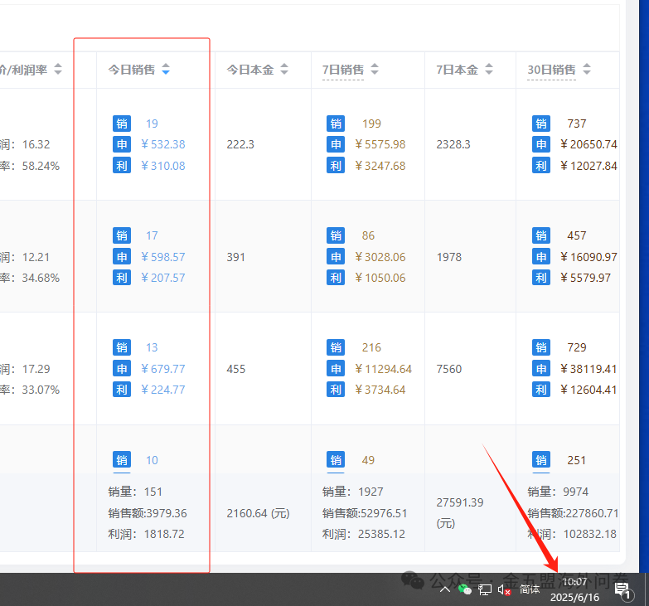Select 7-day cost 1978

(449, 257)
